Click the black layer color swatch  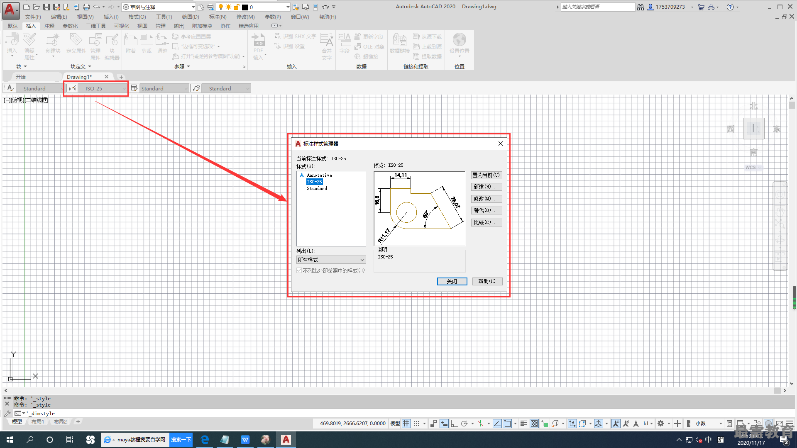[245, 7]
